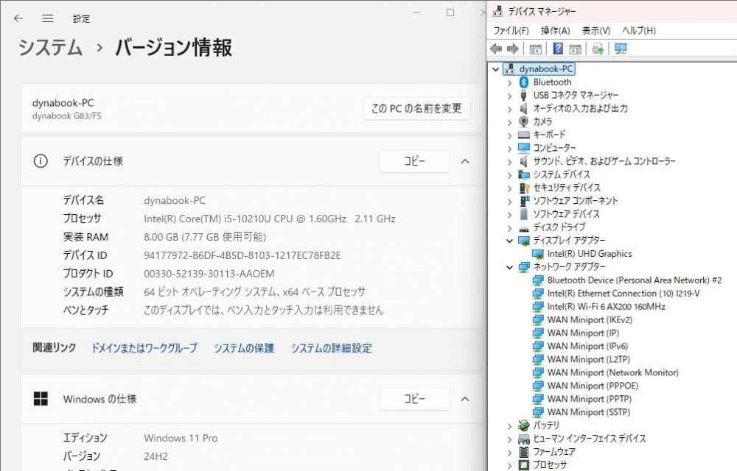Click the Device Manager back arrow toolbar icon
737x471 pixels.
496,49
